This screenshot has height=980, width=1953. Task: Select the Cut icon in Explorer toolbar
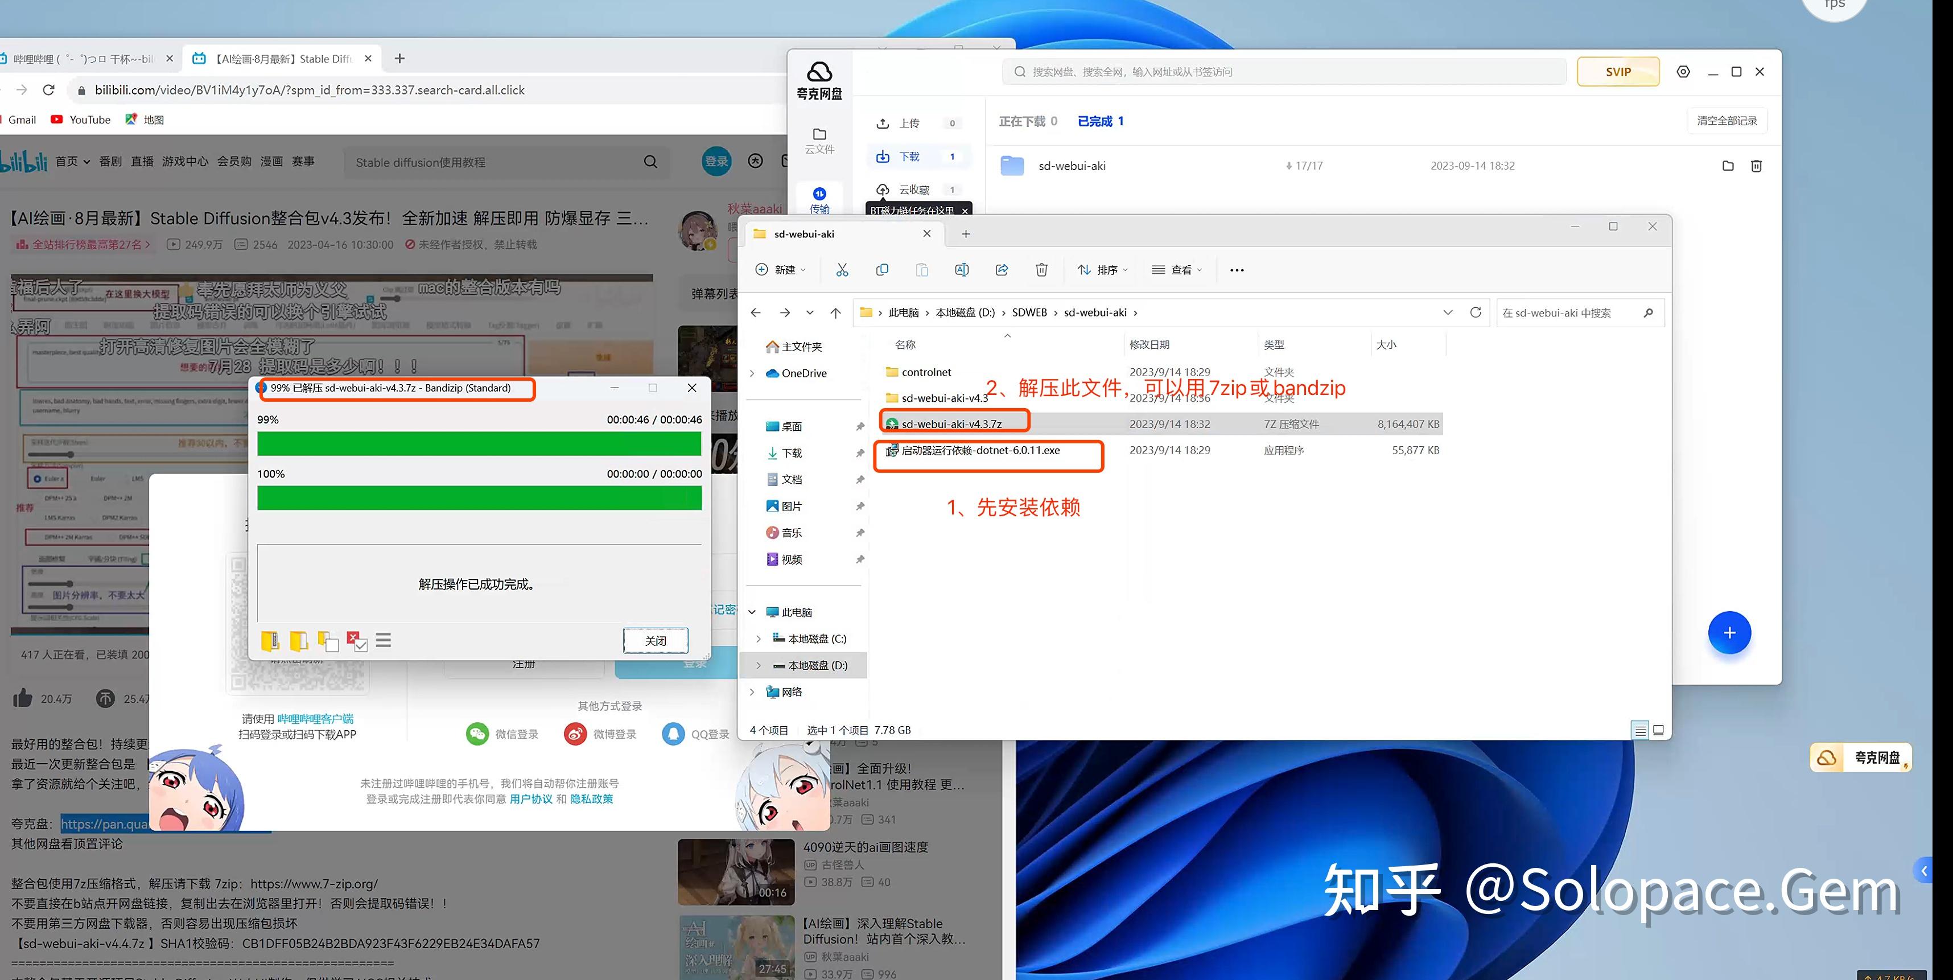pos(842,270)
